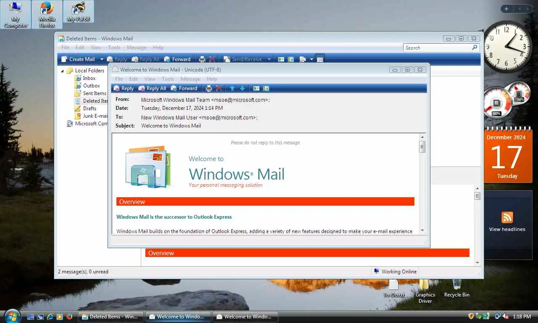Toggle the Folder List button in main toolbar
This screenshot has width=538, height=323.
point(320,59)
